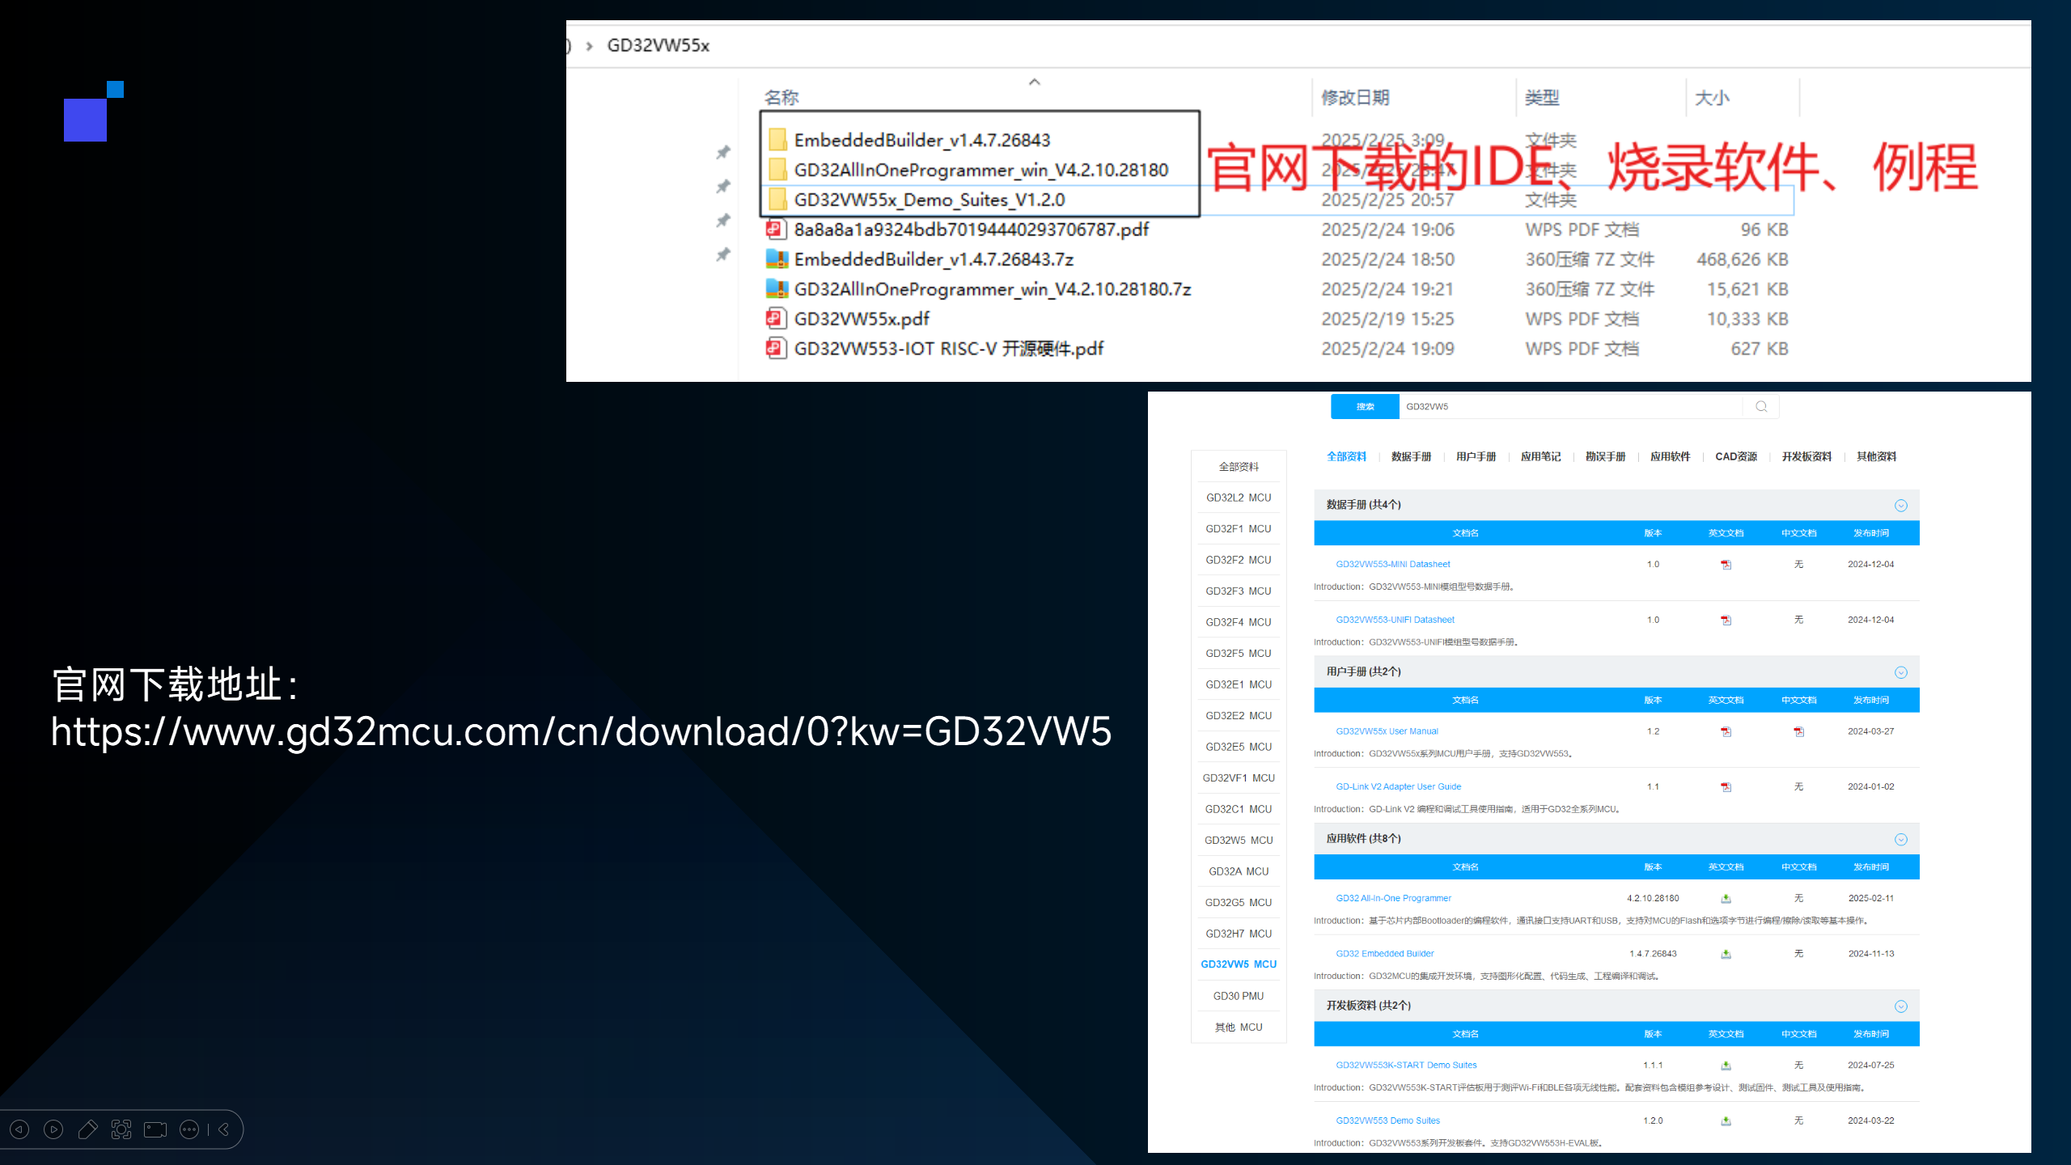
Task: Switch to the 应用笔记 tab
Action: click(x=1540, y=457)
